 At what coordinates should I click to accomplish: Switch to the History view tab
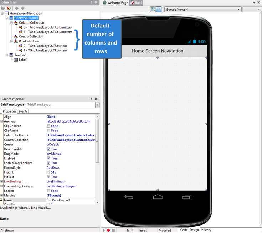(206, 230)
